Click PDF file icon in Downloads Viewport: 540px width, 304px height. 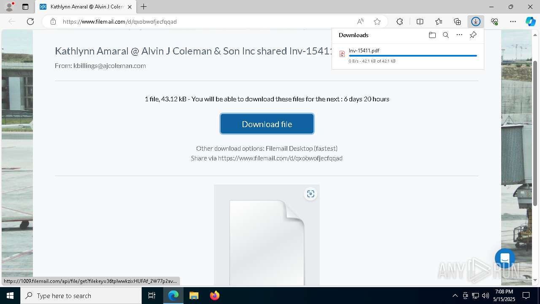click(342, 54)
